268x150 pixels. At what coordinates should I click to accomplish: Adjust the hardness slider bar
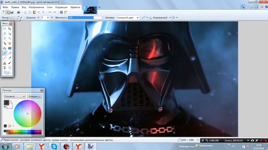pyautogui.click(x=85, y=17)
